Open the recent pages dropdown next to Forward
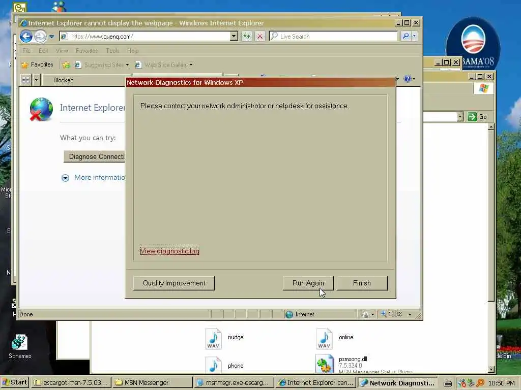This screenshot has height=390, width=521. (x=51, y=37)
